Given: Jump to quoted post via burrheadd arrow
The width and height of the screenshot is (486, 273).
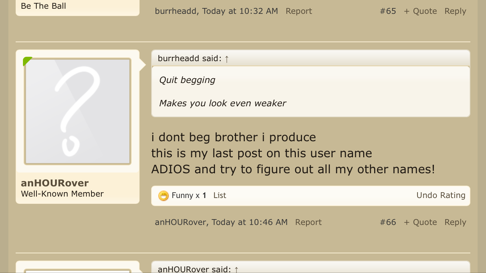Looking at the screenshot, I should [227, 59].
